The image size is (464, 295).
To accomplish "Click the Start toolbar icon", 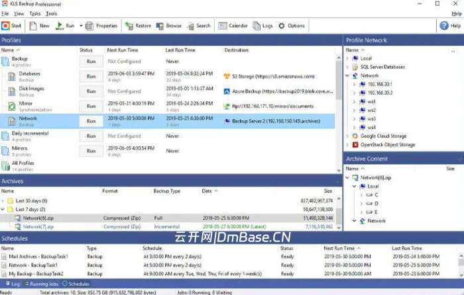I will [5, 26].
